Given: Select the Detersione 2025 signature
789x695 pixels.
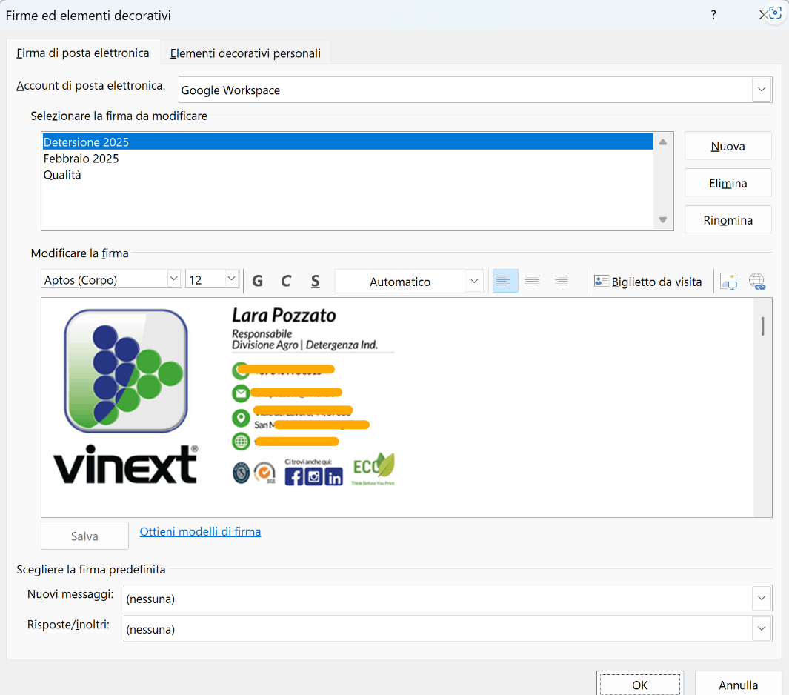Looking at the screenshot, I should coord(347,142).
